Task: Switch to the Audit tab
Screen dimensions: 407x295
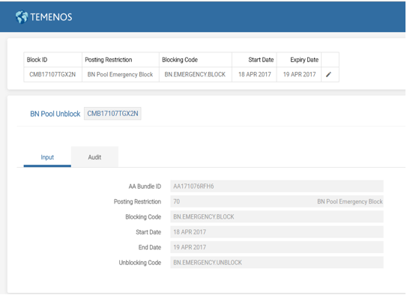Action: [x=94, y=157]
